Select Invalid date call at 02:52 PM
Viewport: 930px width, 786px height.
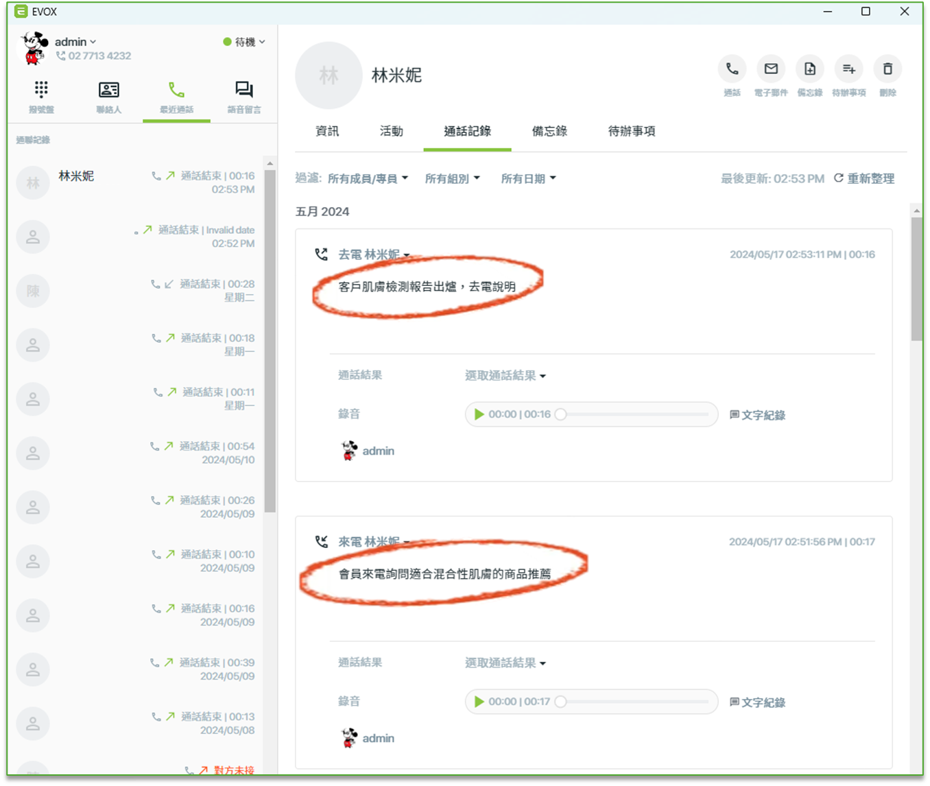point(136,237)
